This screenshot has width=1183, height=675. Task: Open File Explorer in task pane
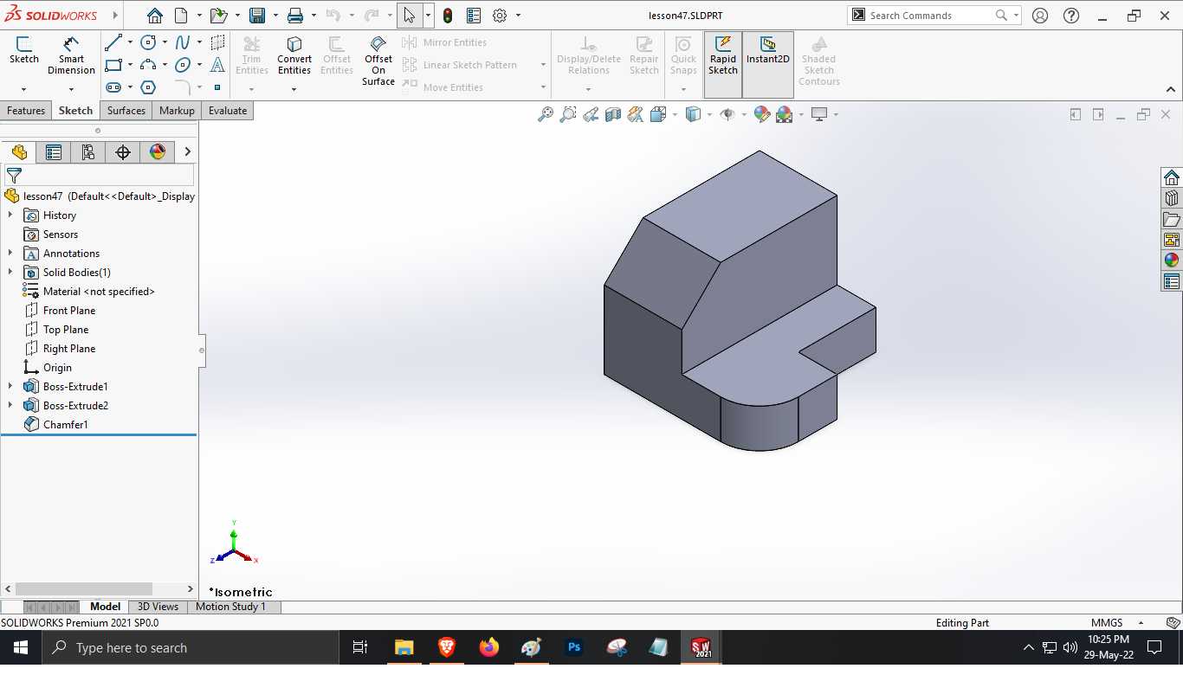(1172, 219)
